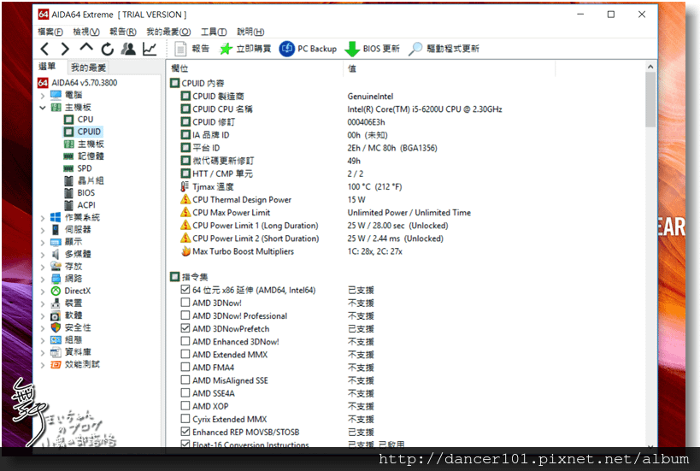The width and height of the screenshot is (700, 471).
Task: Expand the 作業系統 tree node
Action: tap(43, 218)
